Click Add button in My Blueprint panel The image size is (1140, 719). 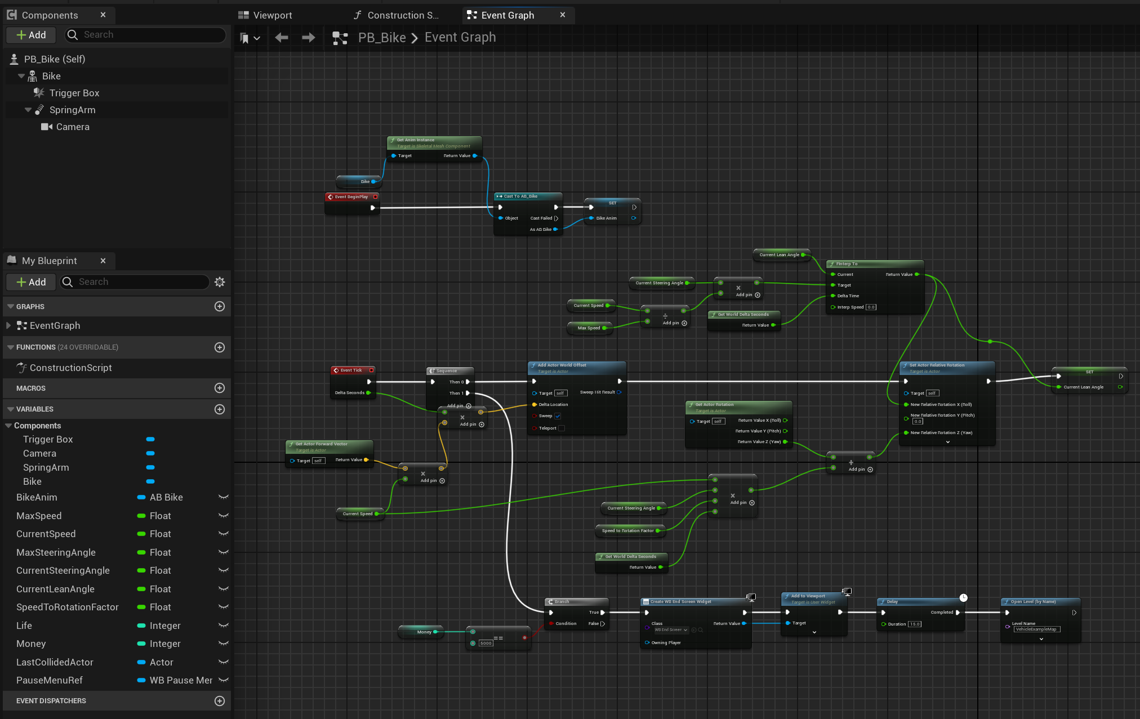click(31, 282)
